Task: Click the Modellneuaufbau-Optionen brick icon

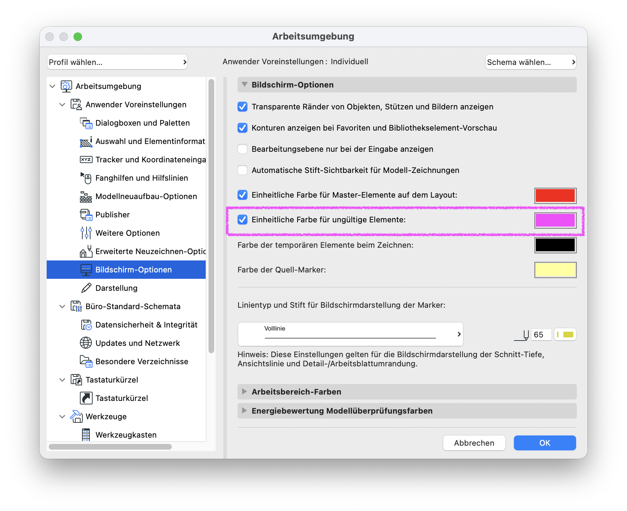Action: pyautogui.click(x=86, y=197)
